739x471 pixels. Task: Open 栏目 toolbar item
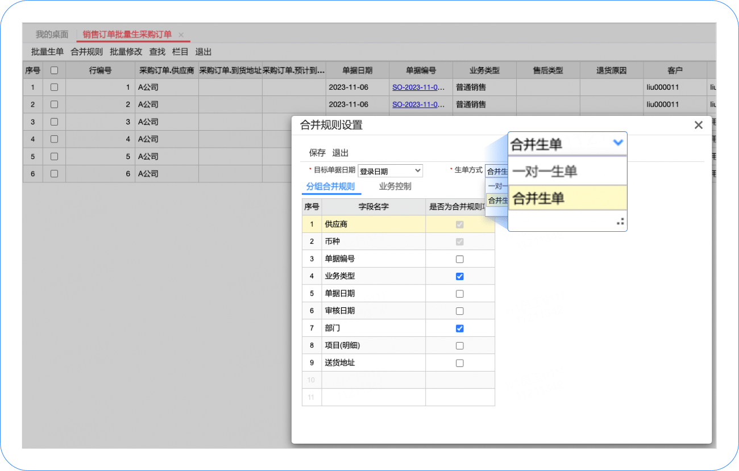180,52
